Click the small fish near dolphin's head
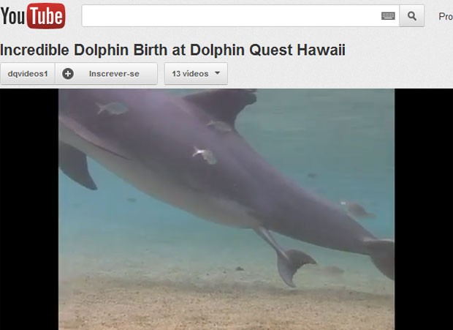This screenshot has width=453, height=330. click(x=113, y=108)
